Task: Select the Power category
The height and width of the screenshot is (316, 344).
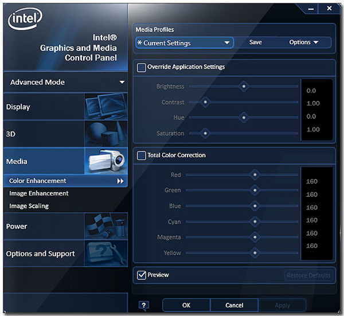Action: [65, 226]
